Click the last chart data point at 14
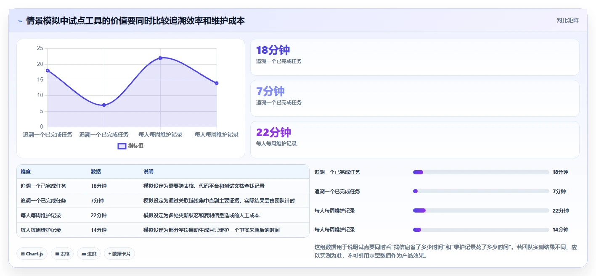This screenshot has height=276, width=596. [217, 83]
